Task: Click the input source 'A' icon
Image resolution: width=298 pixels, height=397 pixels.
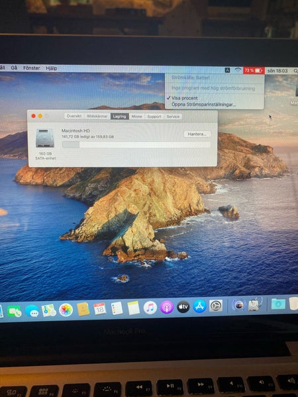Action: tap(228, 70)
